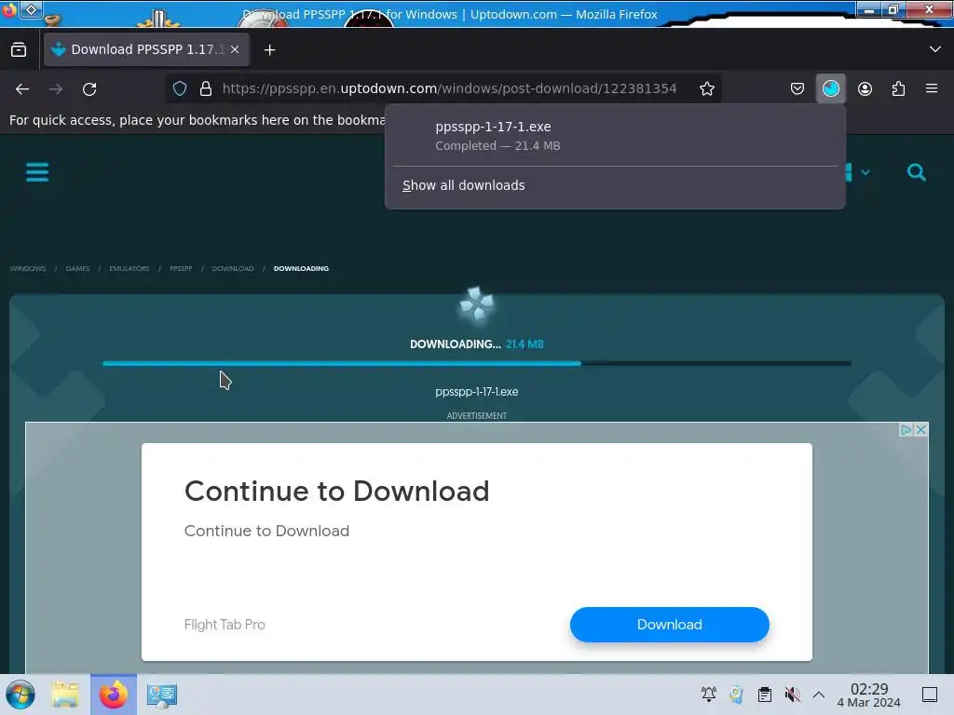Close the Download PPSSPP tab
The height and width of the screenshot is (715, 954).
(235, 49)
